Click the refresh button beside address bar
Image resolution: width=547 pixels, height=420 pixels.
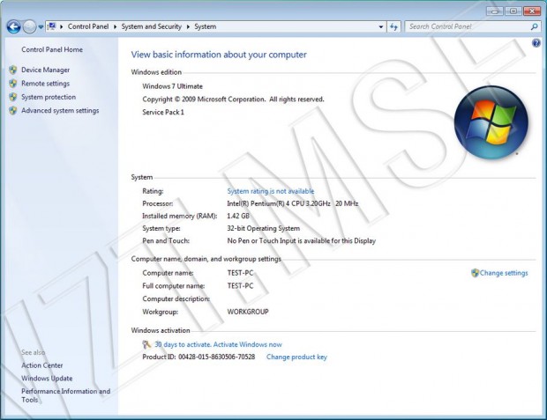393,26
